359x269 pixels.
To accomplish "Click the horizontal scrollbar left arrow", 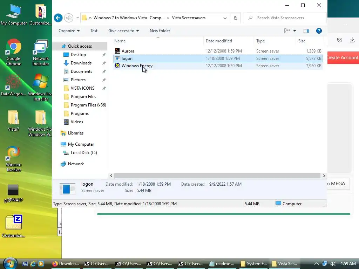I will pos(111,176).
